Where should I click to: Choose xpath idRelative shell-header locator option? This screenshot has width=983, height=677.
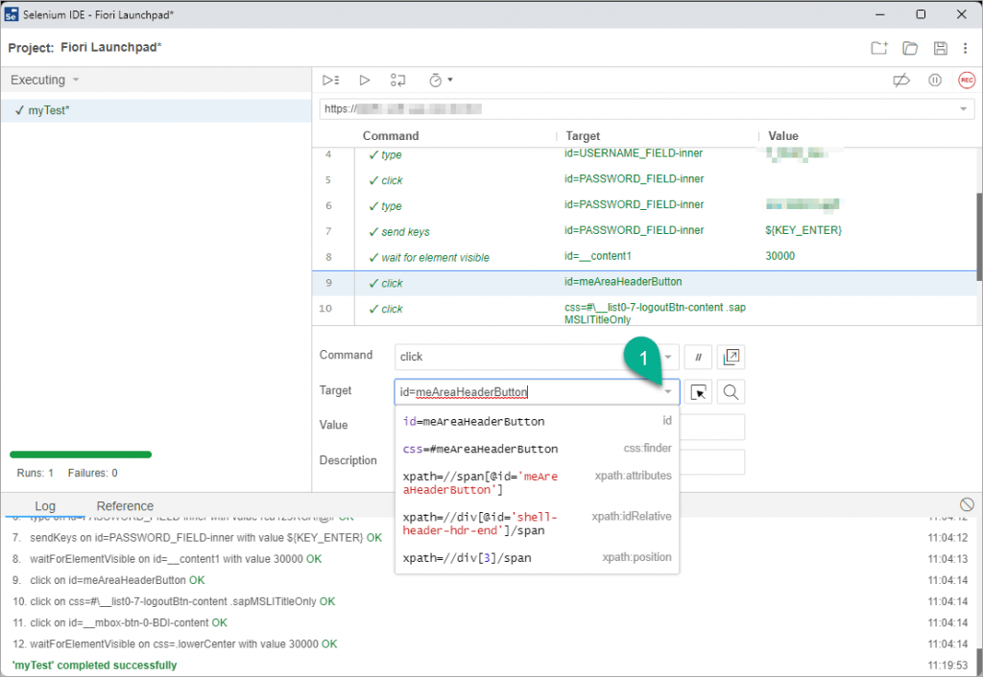click(x=537, y=524)
